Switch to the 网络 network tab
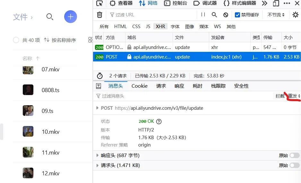 tap(148, 3)
